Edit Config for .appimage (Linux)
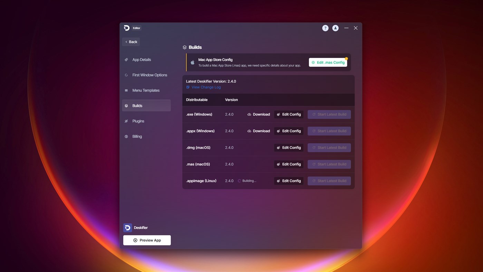 289,181
